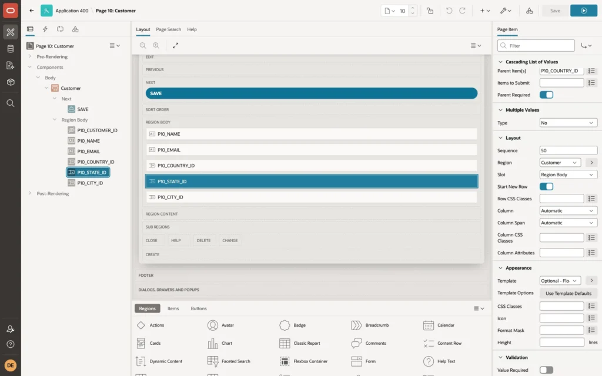Toggle the Parent Required switch
Image resolution: width=602 pixels, height=376 pixels.
click(x=546, y=95)
